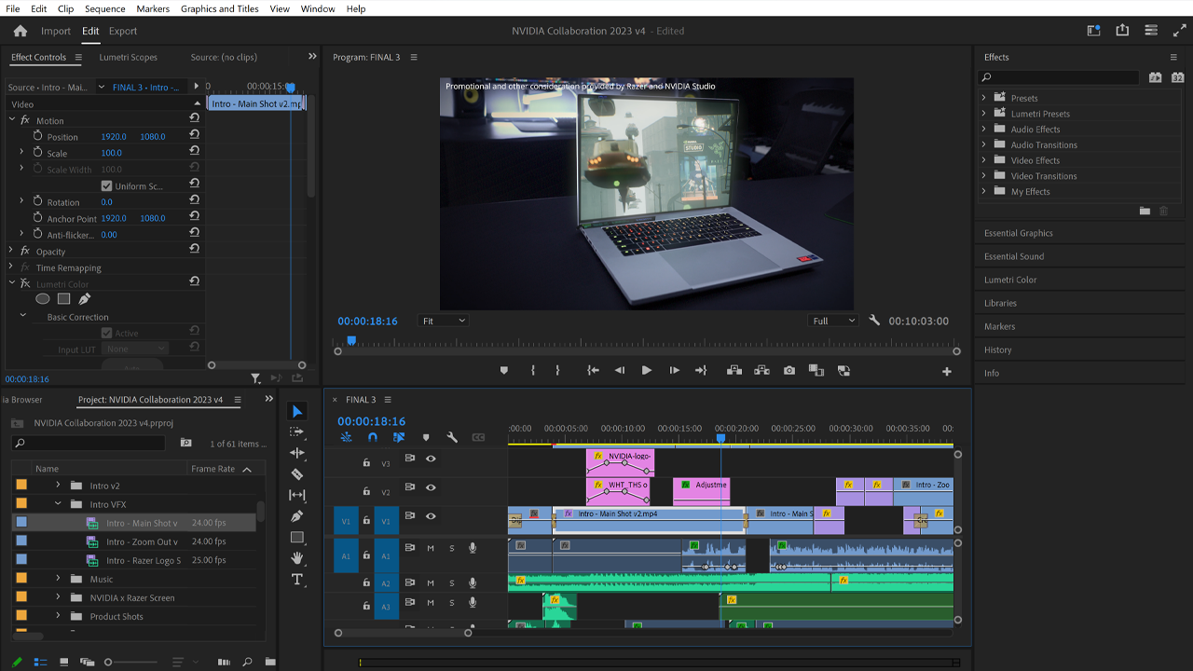Expand the Opacity effect properties

point(11,251)
